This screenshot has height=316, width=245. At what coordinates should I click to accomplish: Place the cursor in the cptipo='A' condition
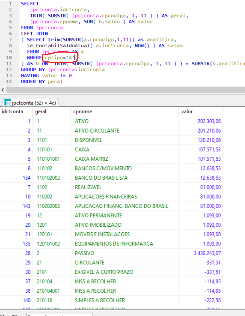[59, 58]
